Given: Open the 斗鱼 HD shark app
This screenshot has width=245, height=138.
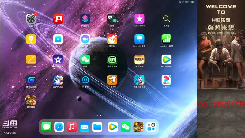Looking at the screenshot, I should (112, 80).
